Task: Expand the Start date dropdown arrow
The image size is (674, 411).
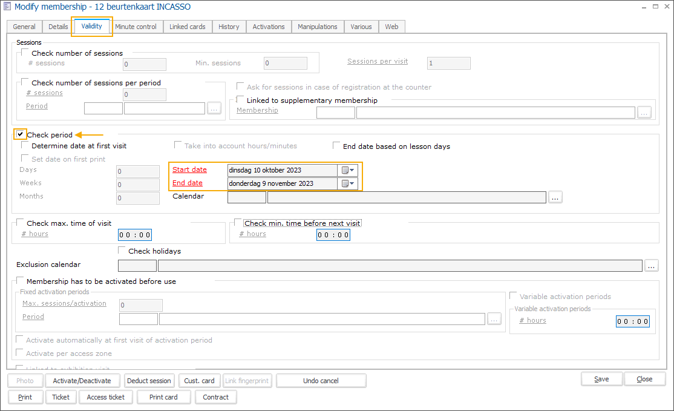Action: [352, 170]
